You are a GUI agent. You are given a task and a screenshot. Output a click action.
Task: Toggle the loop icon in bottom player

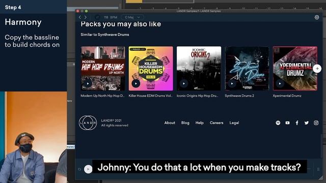pos(79,169)
